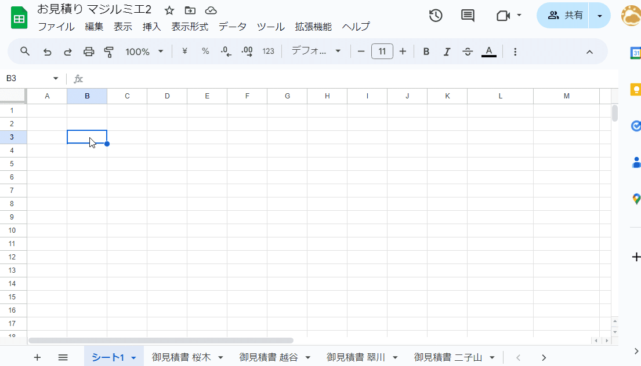Open the share options dropdown arrow

[600, 16]
